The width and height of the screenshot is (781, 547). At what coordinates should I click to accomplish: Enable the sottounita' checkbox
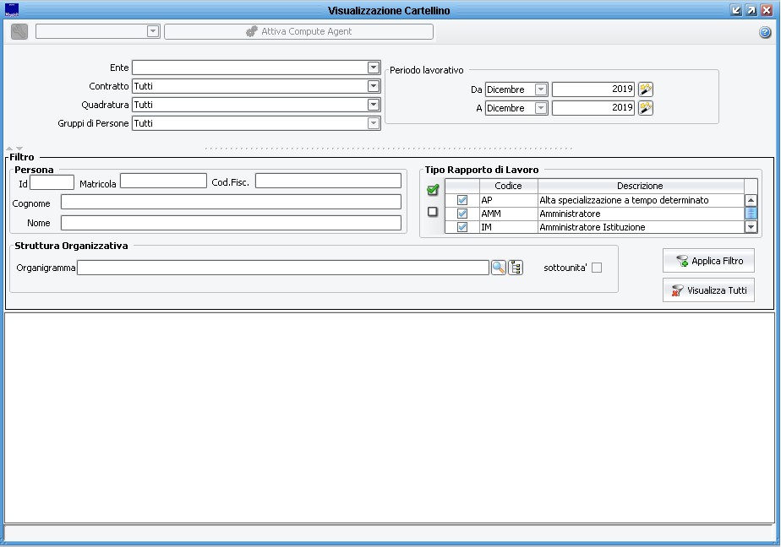coord(597,268)
